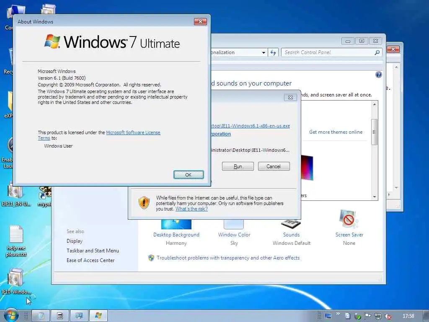Click the Sounds icon above the Sounds label
Viewport: 429px width, 322px height.
click(x=291, y=224)
